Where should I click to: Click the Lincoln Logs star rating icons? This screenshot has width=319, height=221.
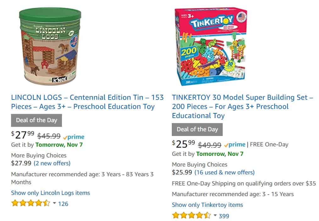point(31,203)
